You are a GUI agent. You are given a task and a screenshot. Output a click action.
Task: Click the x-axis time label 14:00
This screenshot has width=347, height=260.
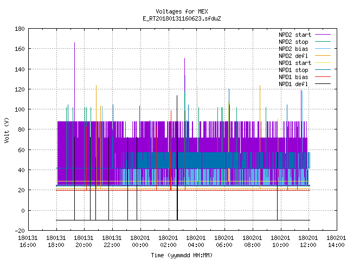click(336, 245)
